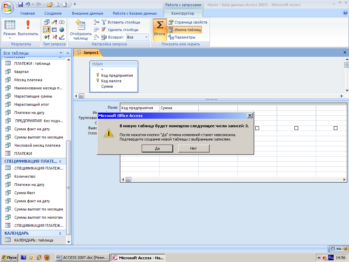This screenshot has height=262, width=349.
Task: Switch to ACCESS 2007.doc taskbar window
Action: 82,258
